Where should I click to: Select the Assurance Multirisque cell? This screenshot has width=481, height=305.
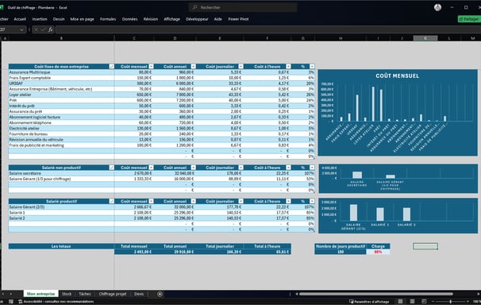(x=61, y=72)
